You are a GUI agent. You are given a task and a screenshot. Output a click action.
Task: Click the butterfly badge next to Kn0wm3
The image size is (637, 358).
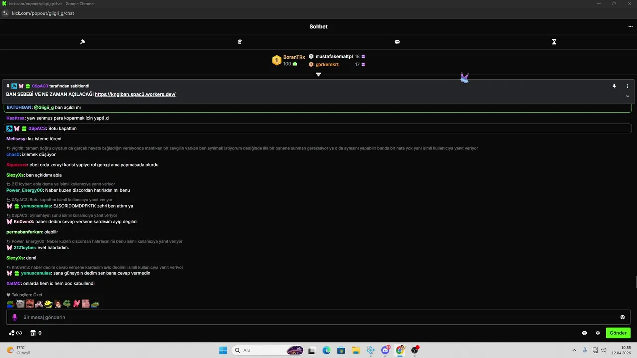pos(9,222)
